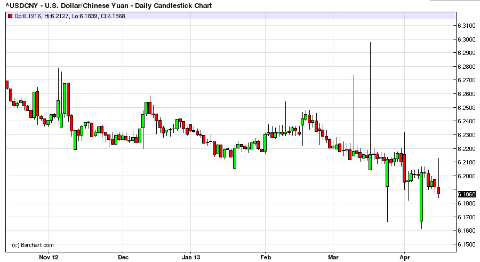This screenshot has width=480, height=262.
Task: Click the Dec date axis label
Action: (x=123, y=257)
